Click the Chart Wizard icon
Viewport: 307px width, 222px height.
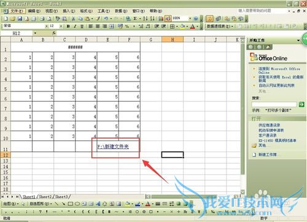pyautogui.click(x=161, y=18)
